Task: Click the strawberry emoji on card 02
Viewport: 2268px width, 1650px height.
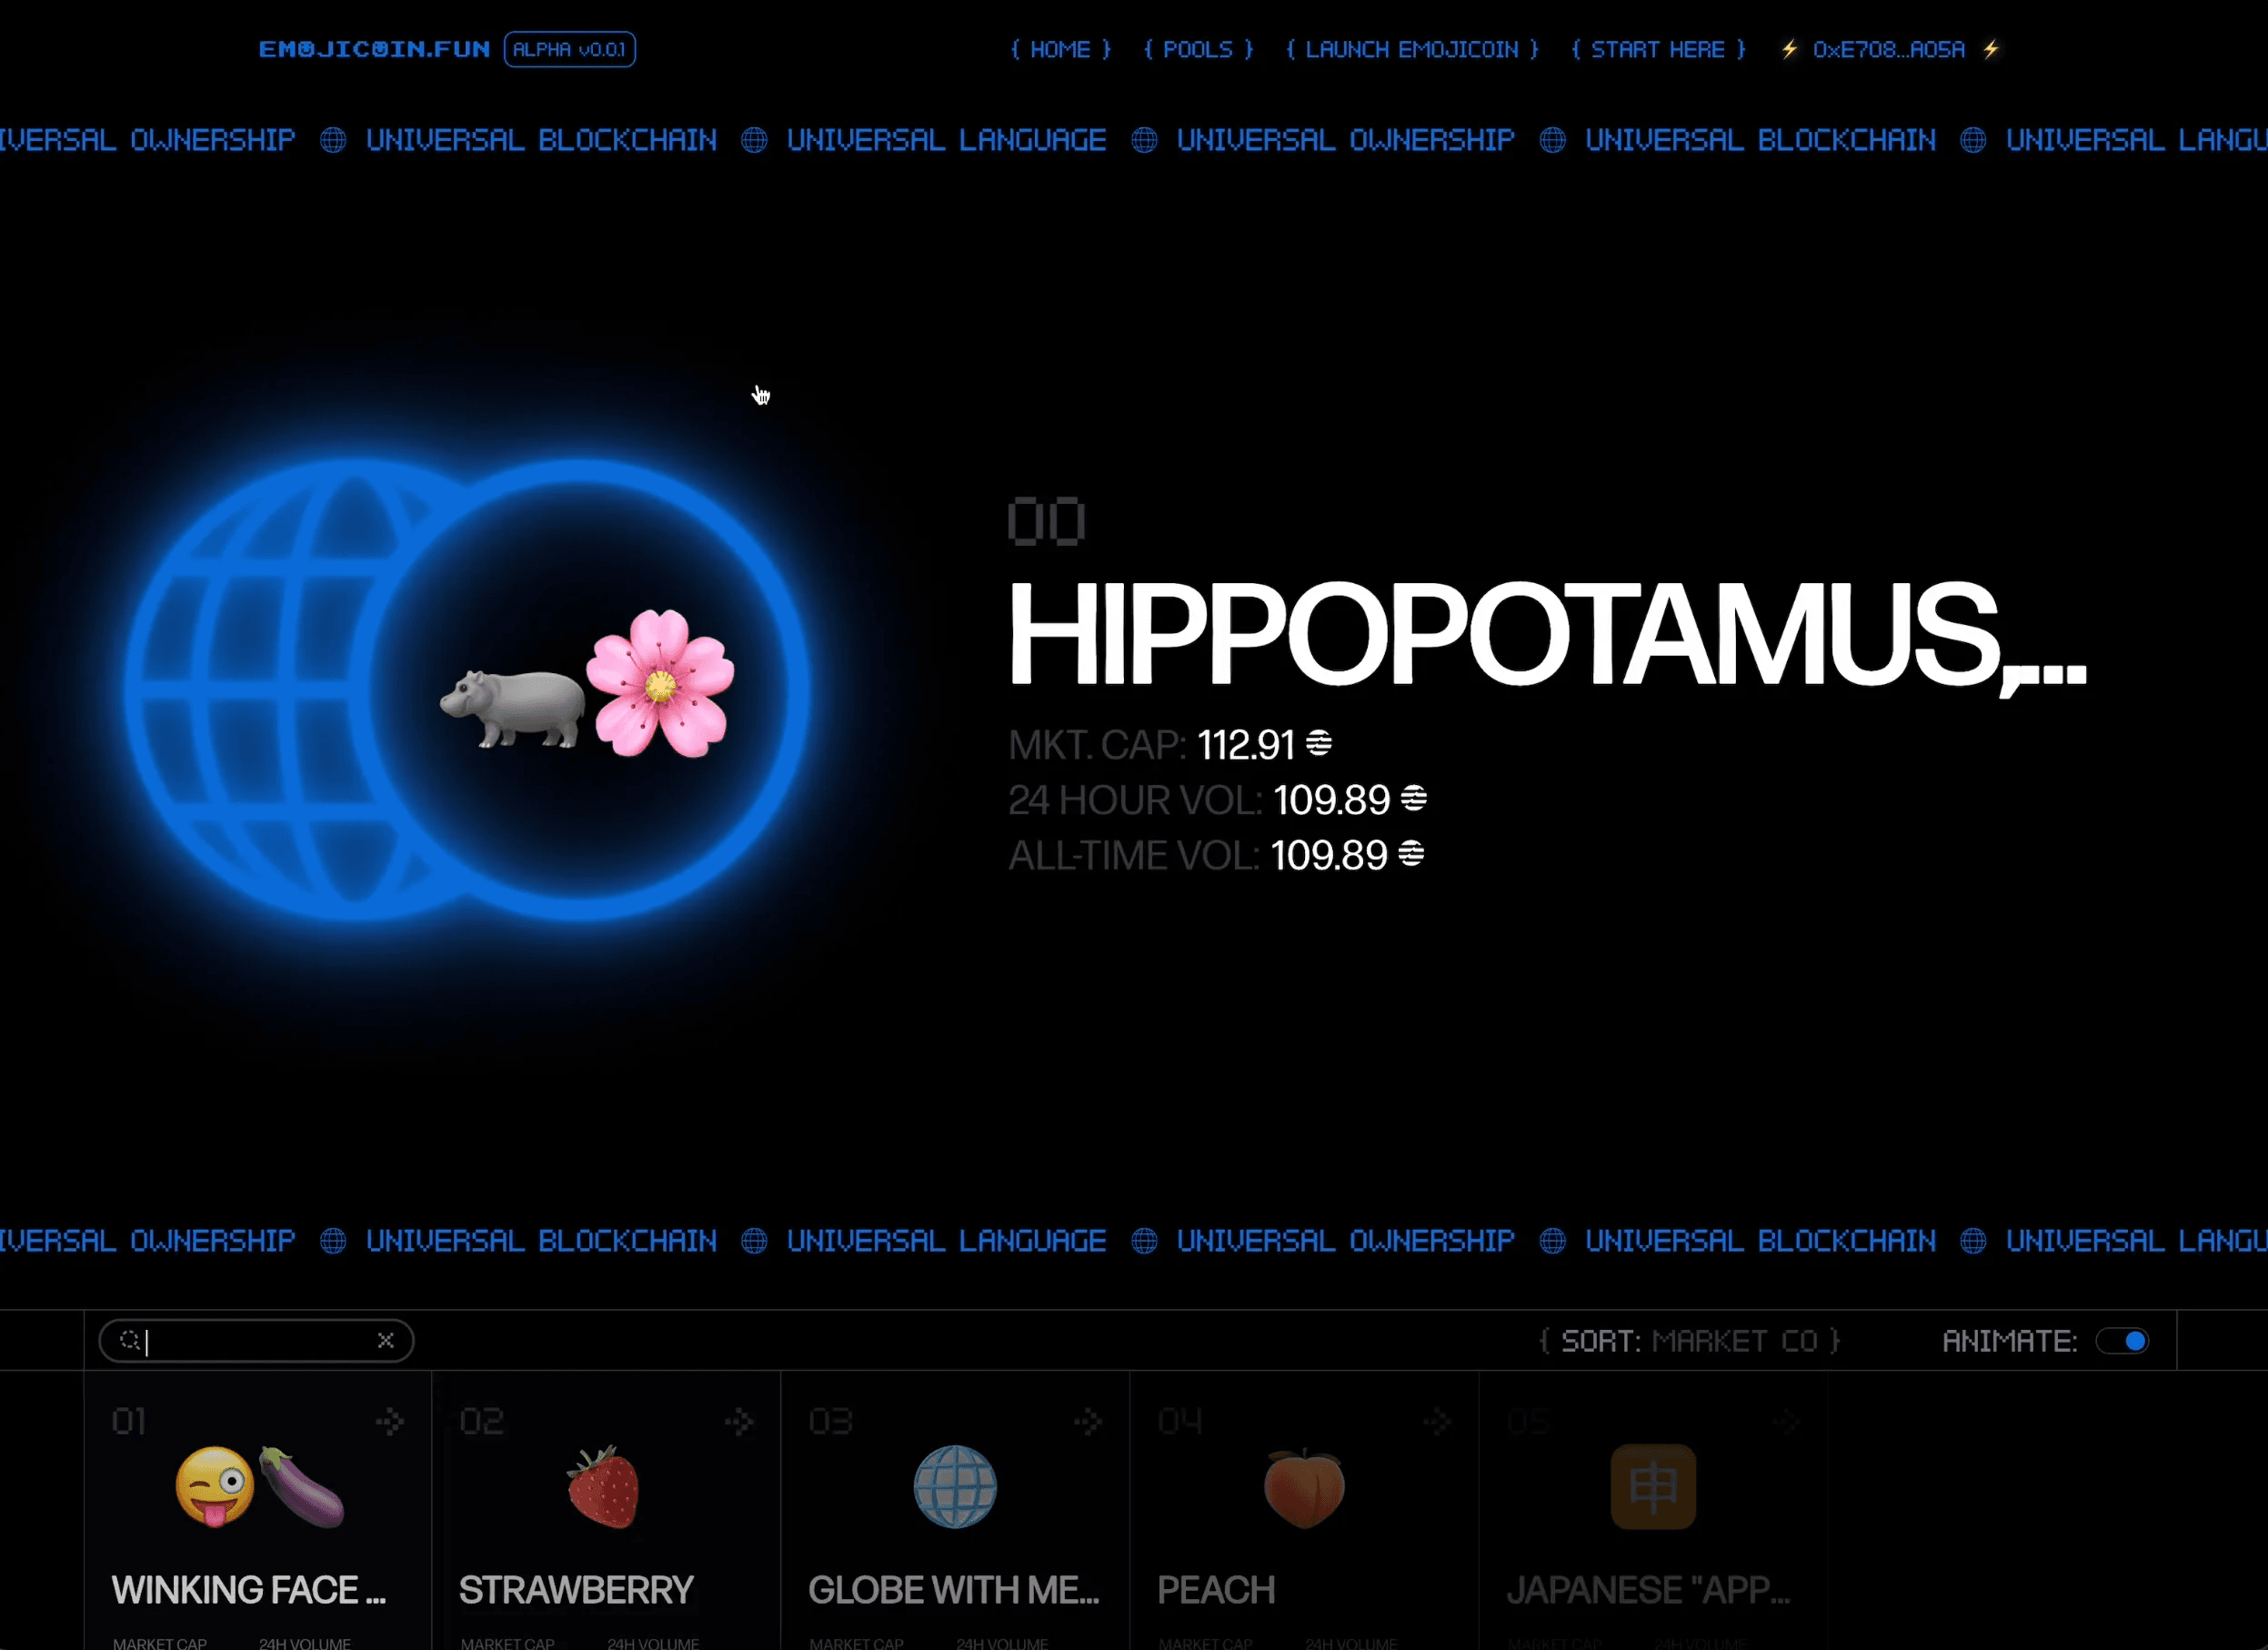Action: [x=603, y=1487]
